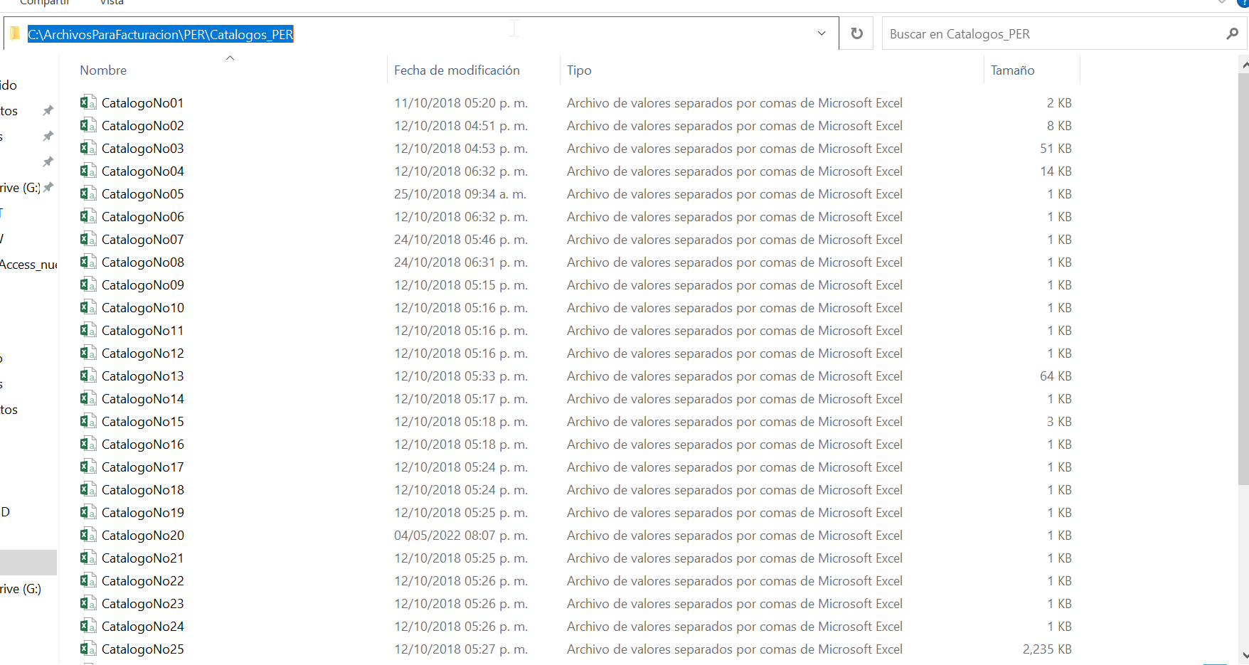Click the selected address bar path
1249x665 pixels.
click(161, 34)
